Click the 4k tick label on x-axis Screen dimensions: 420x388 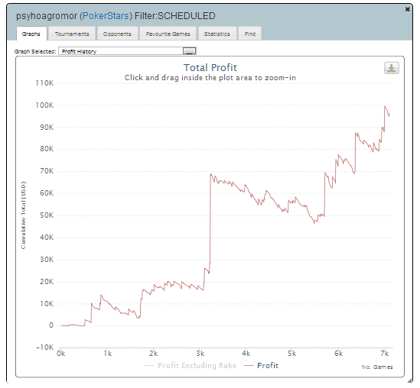246,354
